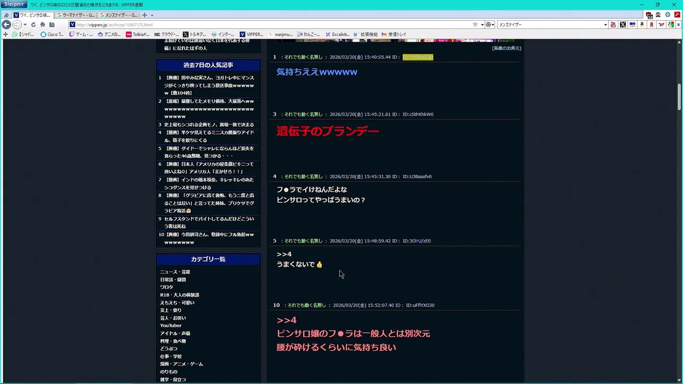The width and height of the screenshot is (683, 384).
Task: Switch to the メンズナイザー Google tab
Action: coord(118,15)
